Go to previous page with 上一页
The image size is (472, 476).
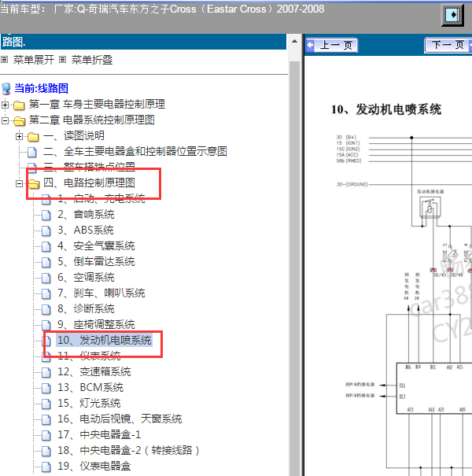332,45
